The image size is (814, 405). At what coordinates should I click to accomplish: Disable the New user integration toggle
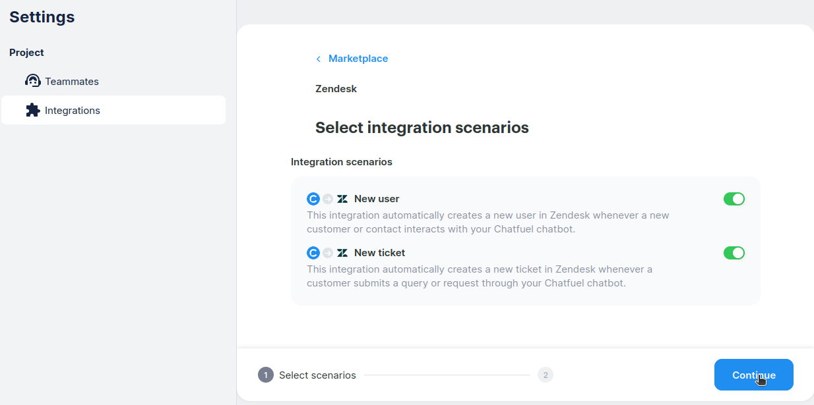tap(734, 199)
